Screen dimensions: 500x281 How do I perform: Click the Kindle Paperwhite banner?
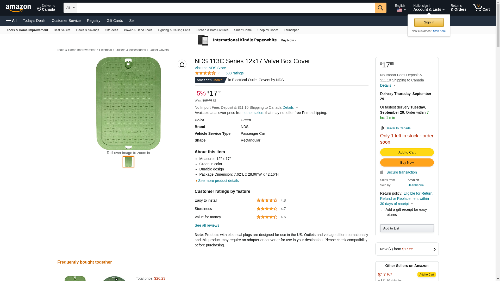click(247, 40)
